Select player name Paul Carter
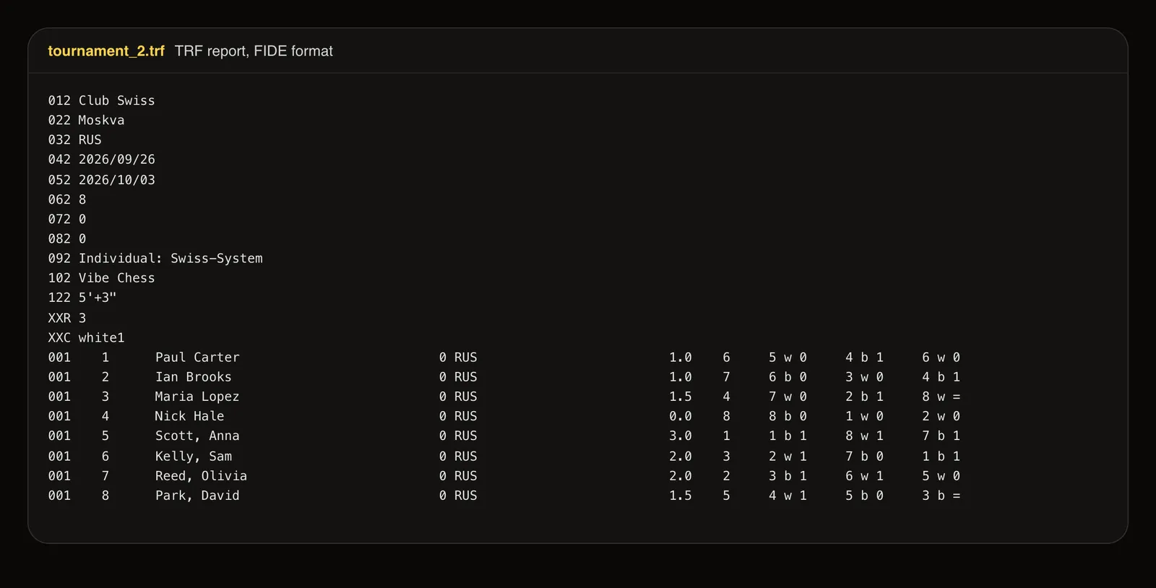Image resolution: width=1156 pixels, height=588 pixels. [197, 357]
